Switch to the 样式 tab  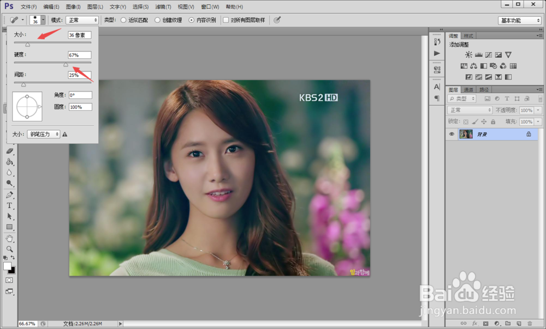click(x=468, y=36)
